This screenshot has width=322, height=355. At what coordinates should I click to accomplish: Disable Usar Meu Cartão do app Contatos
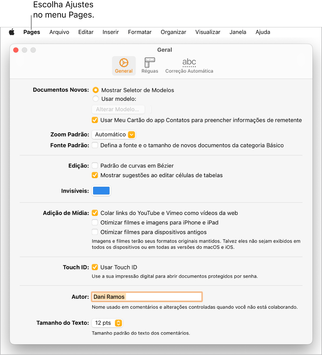click(95, 120)
